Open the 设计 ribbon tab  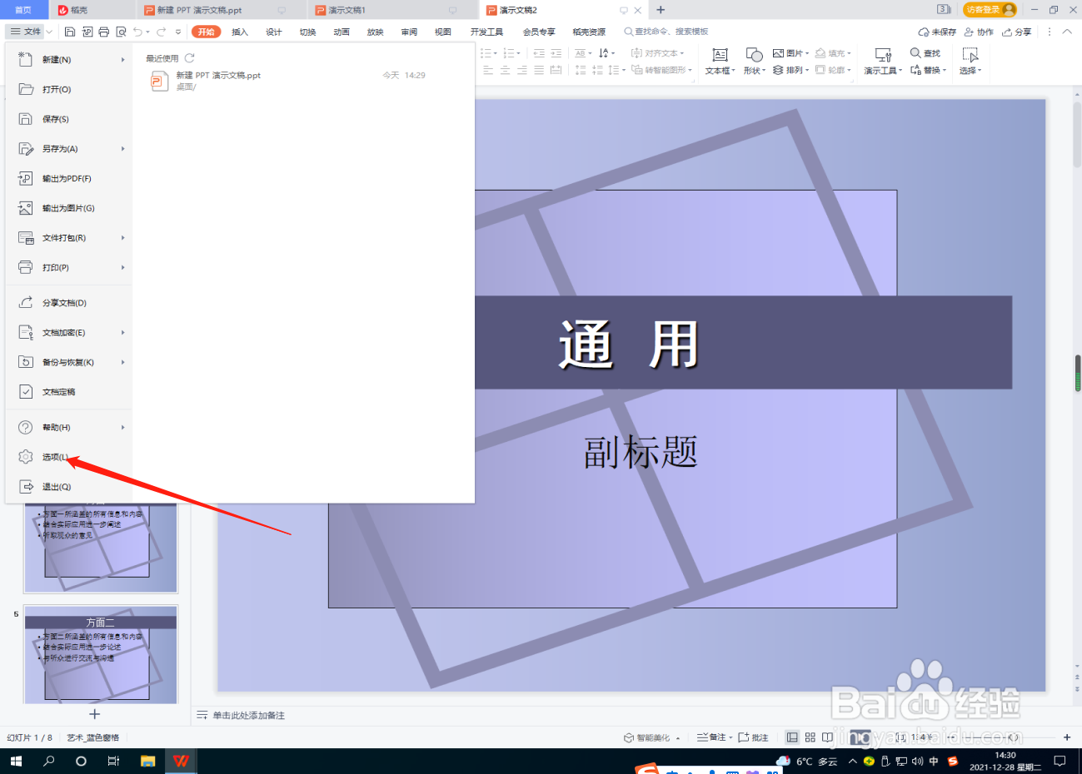pos(273,32)
